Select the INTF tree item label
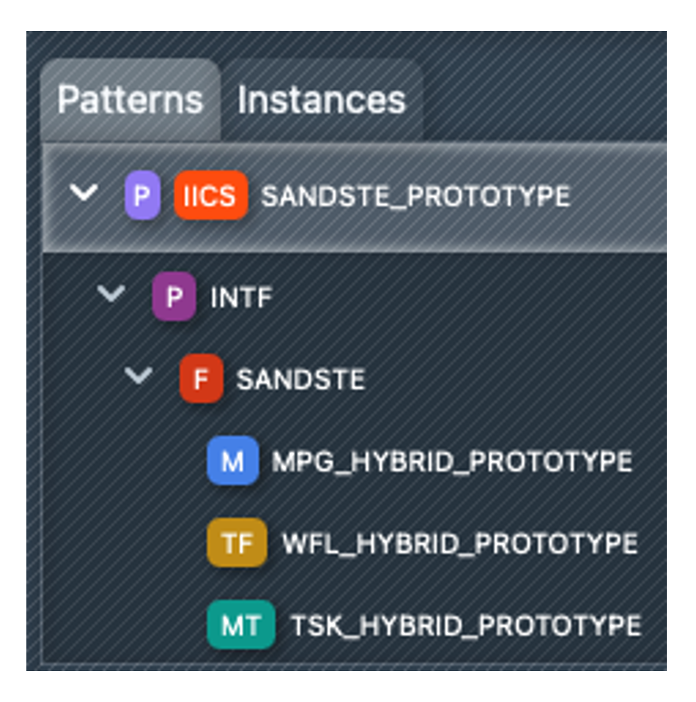Image resolution: width=696 pixels, height=702 pixels. tap(241, 298)
